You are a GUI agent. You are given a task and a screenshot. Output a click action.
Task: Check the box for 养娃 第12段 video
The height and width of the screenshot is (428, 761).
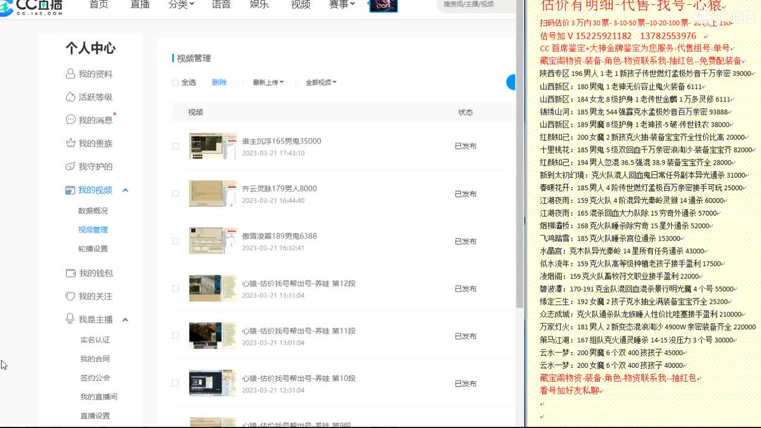[175, 288]
